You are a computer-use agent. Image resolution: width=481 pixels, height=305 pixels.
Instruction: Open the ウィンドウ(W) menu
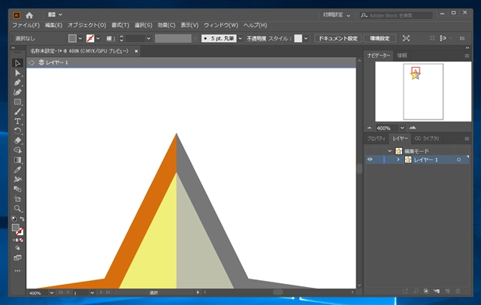221,25
